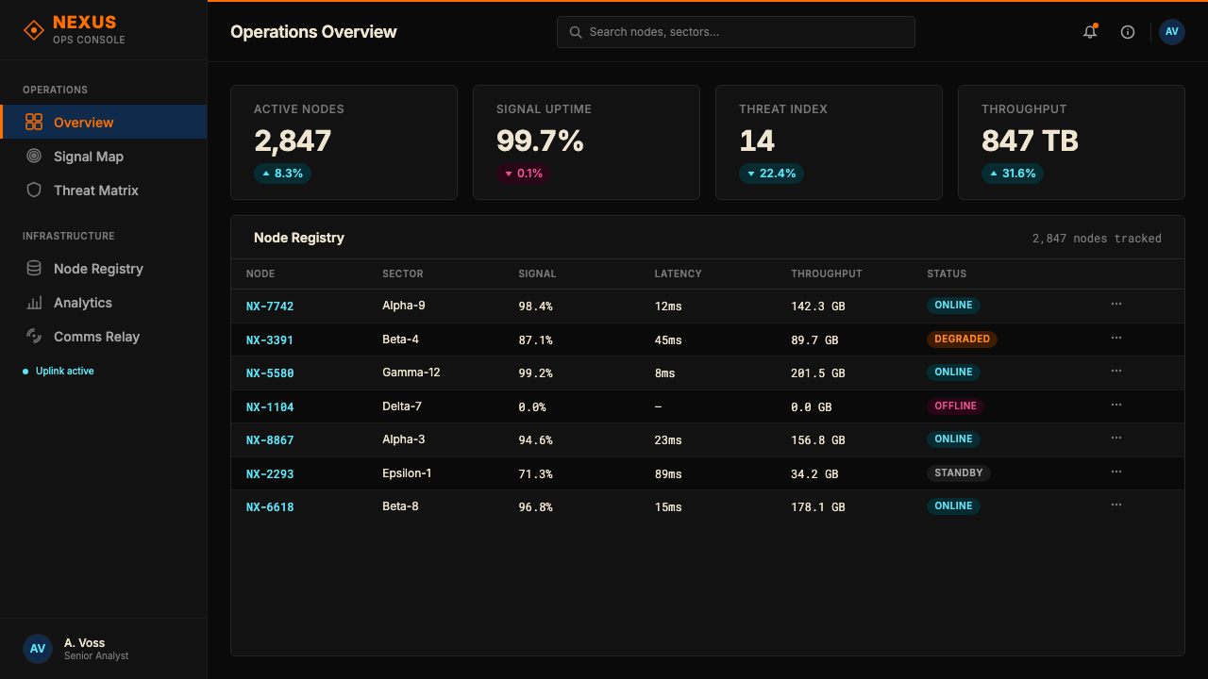Click ONLINE status badge for NX-7742
Image resolution: width=1208 pixels, height=679 pixels.
[x=953, y=306]
